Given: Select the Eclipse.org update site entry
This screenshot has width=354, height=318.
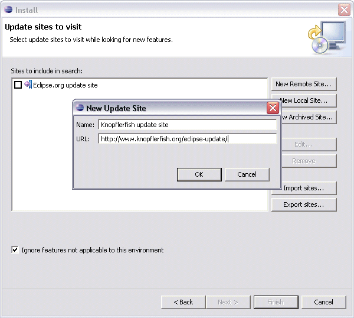Looking at the screenshot, I should (65, 85).
